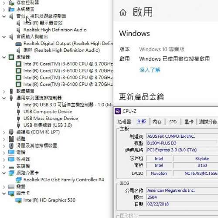Click the BIOS version field 2604
Screen dimensions: 218x218
click(182, 197)
